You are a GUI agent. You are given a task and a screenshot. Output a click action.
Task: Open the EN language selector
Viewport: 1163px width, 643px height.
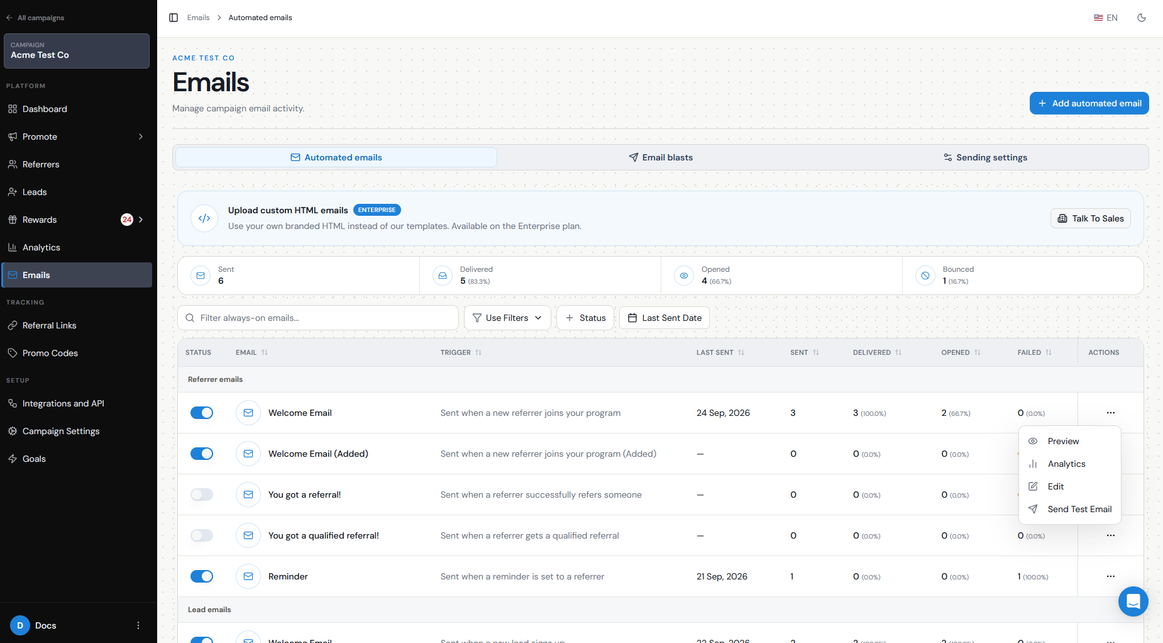pos(1106,18)
